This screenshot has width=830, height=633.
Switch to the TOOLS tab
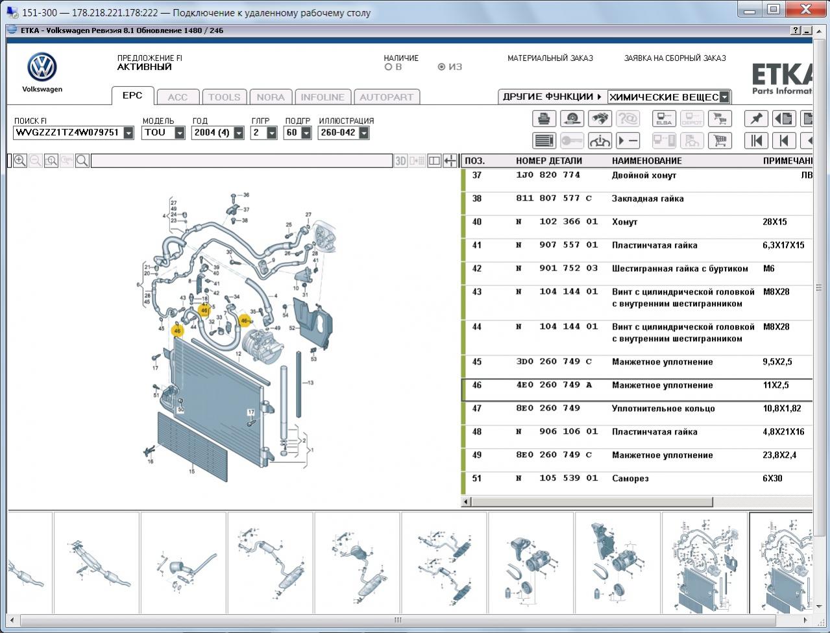pos(224,97)
